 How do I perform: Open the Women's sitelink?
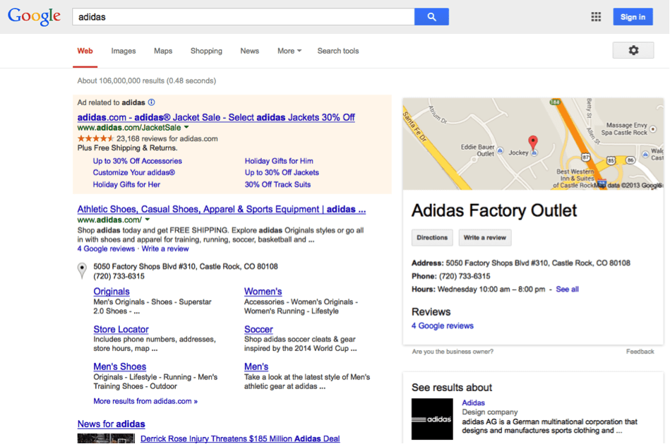point(263,292)
